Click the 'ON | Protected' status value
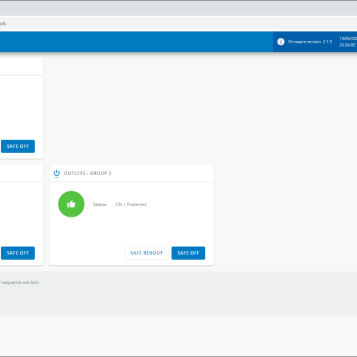357x357 pixels. 131,204
